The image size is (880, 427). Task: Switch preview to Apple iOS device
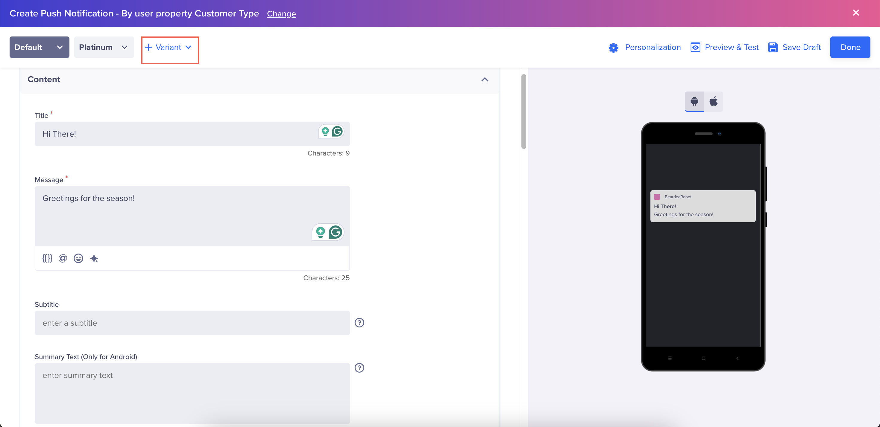click(713, 101)
